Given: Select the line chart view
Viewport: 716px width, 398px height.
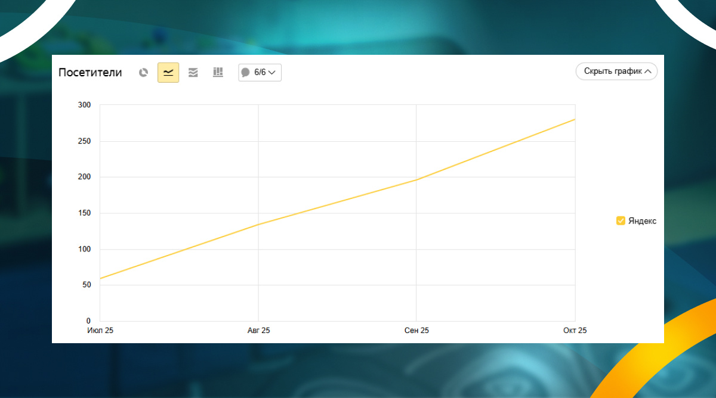Looking at the screenshot, I should pyautogui.click(x=168, y=73).
